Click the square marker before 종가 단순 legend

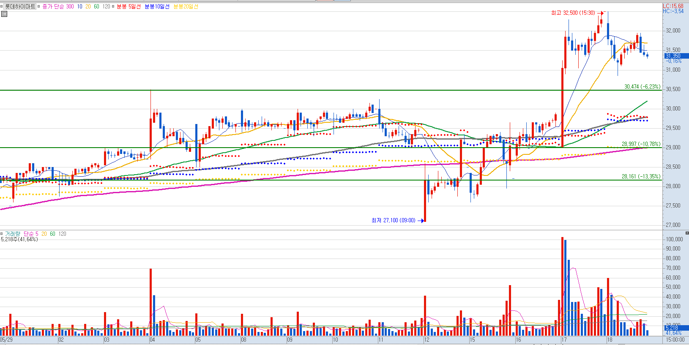(39, 7)
